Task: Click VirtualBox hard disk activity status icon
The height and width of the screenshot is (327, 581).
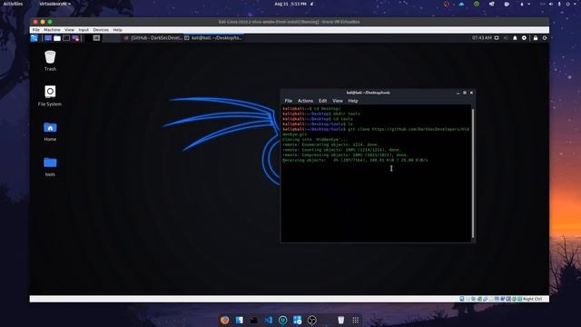Action: pos(462,299)
